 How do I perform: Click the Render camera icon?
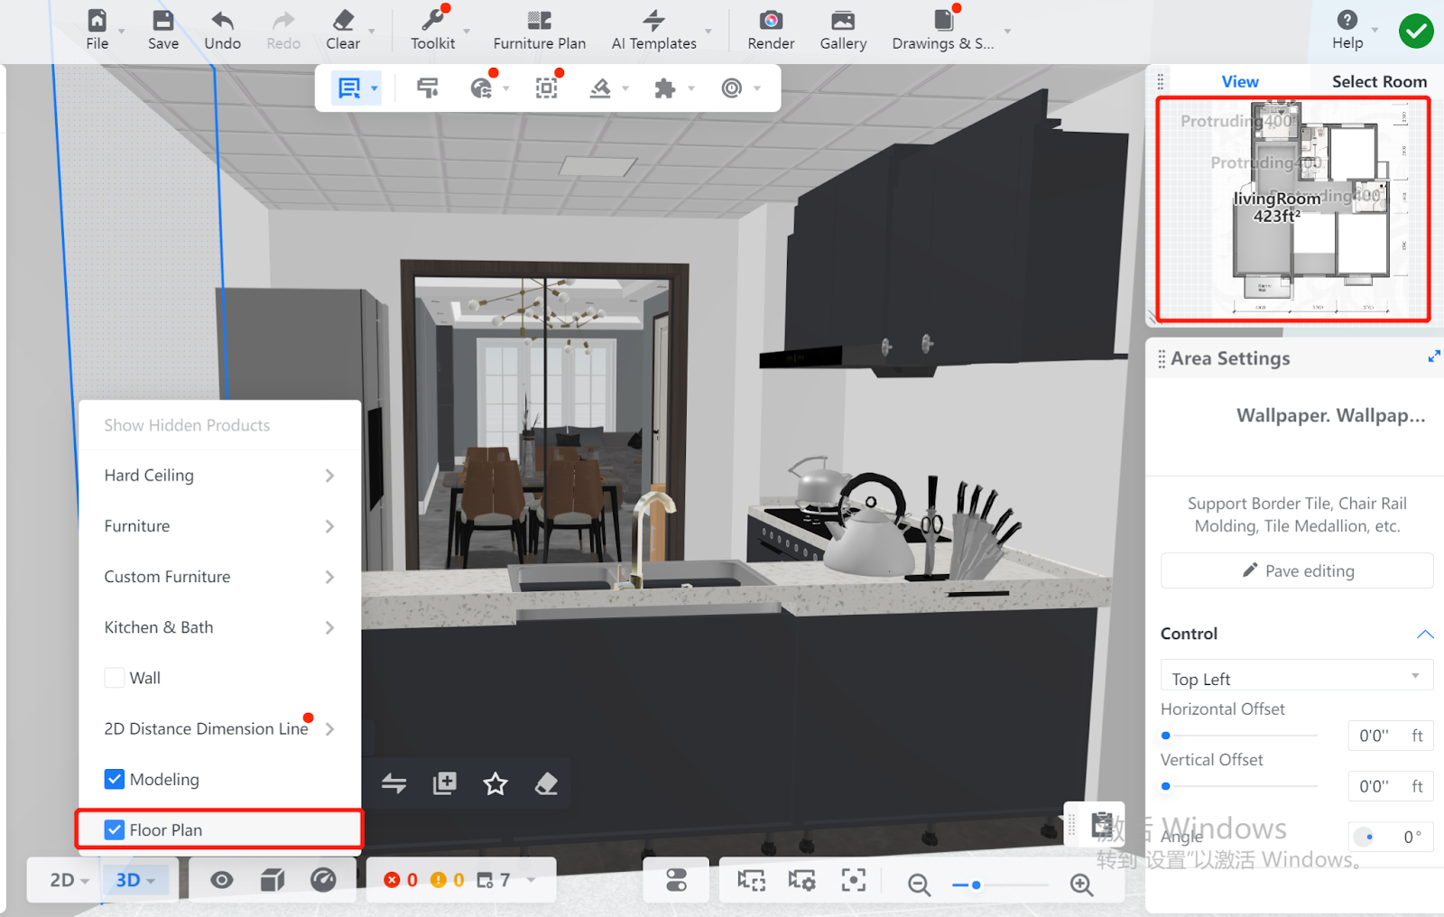(770, 21)
